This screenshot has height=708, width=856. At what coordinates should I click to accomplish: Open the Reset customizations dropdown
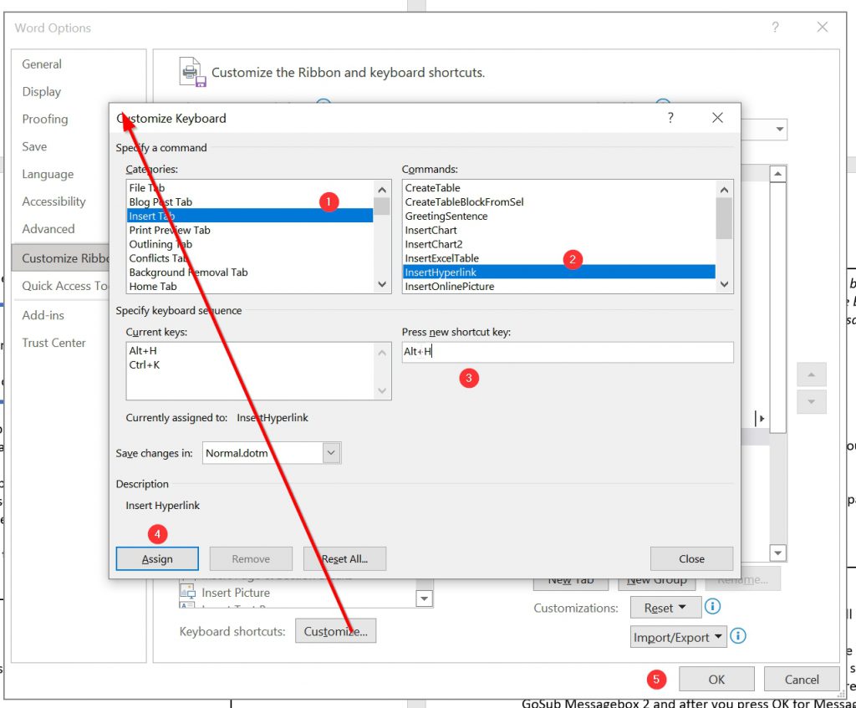665,608
